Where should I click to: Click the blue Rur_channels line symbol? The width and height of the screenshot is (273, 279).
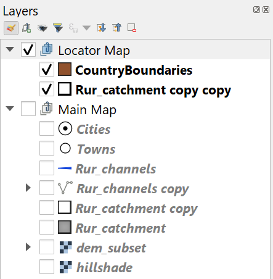click(x=65, y=168)
